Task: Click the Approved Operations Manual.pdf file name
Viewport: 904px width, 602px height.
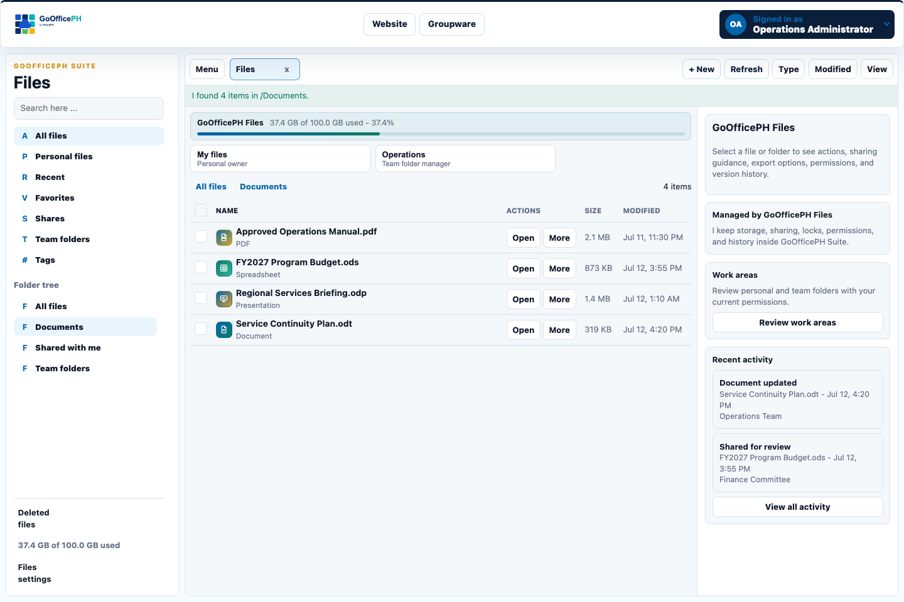Action: click(x=306, y=231)
